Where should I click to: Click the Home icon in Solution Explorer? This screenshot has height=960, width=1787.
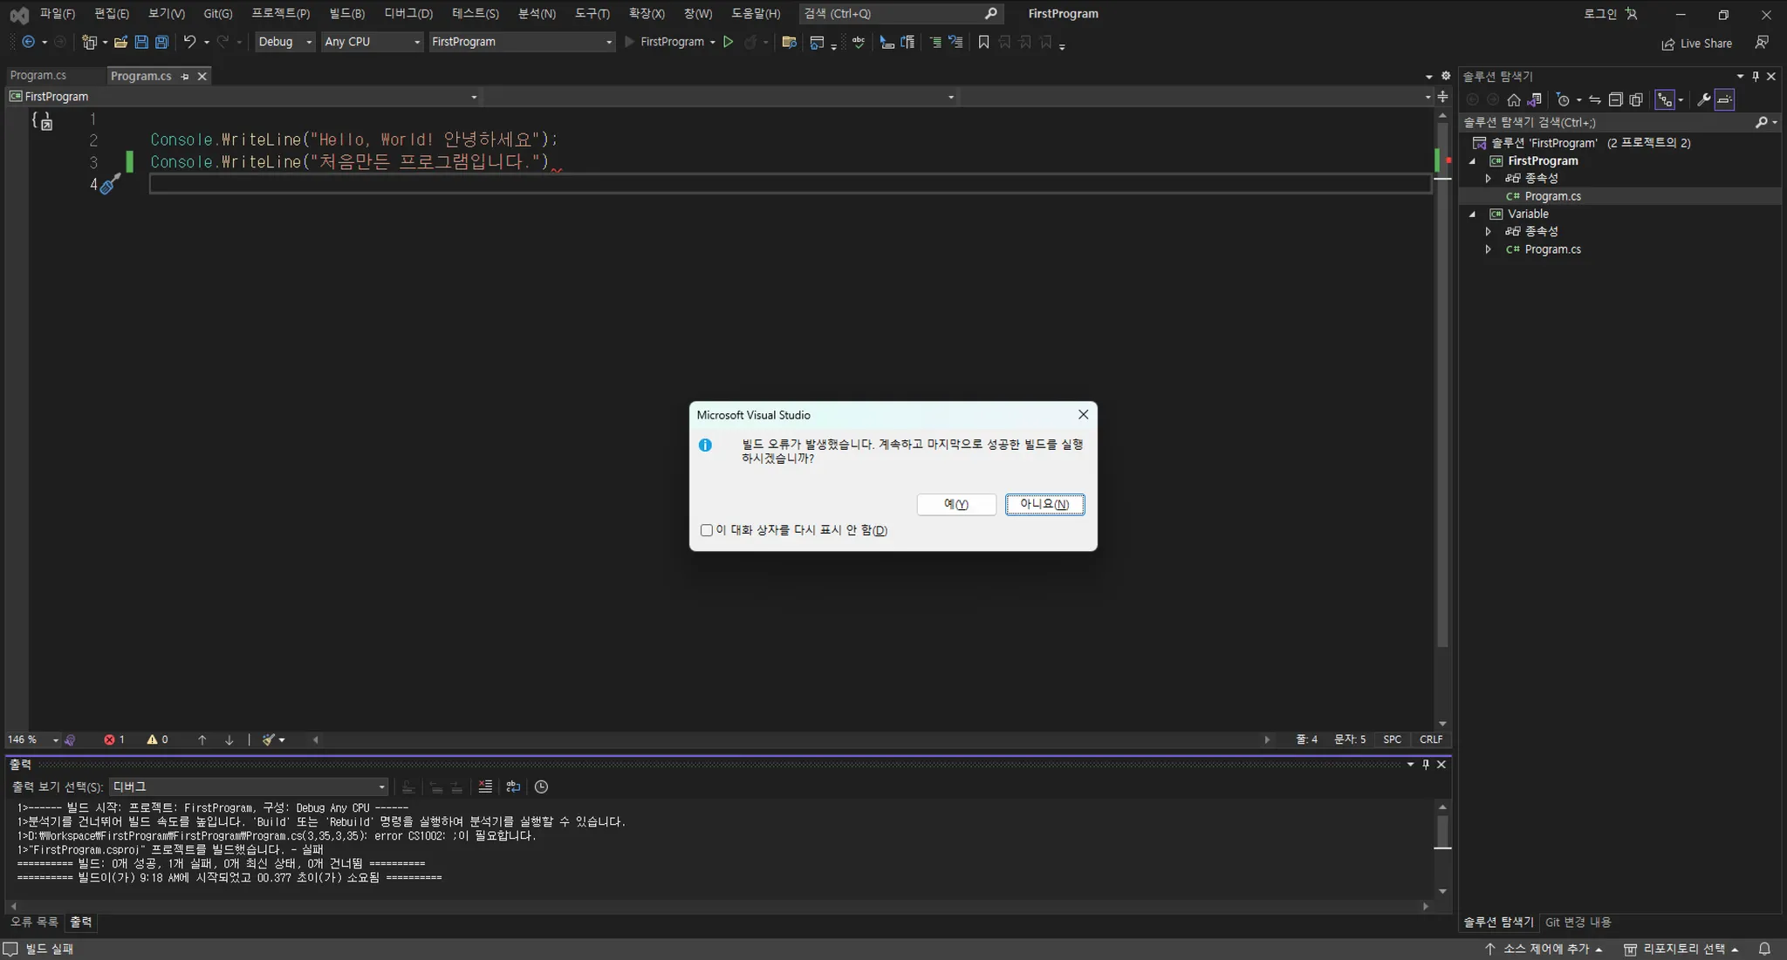click(1514, 100)
